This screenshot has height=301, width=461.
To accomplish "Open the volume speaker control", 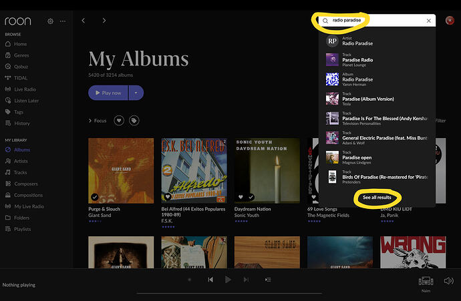I will pyautogui.click(x=449, y=281).
